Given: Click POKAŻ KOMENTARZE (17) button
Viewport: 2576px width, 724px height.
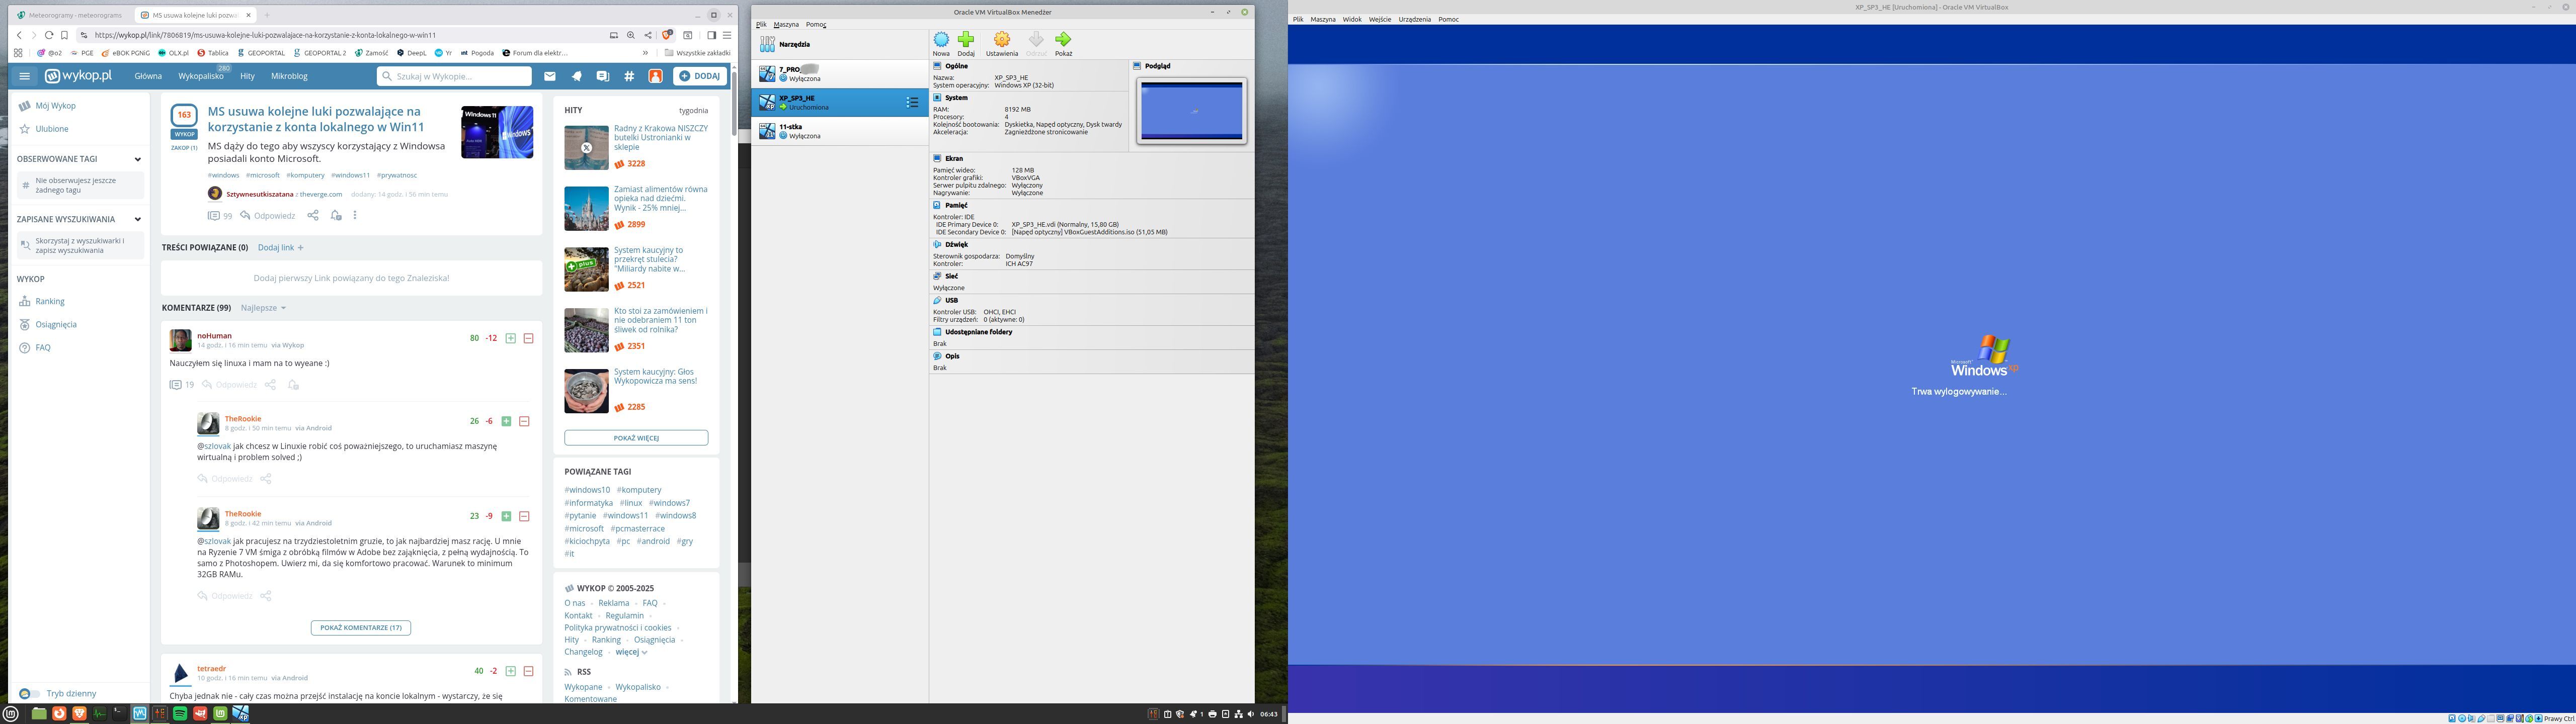Looking at the screenshot, I should click(x=360, y=628).
